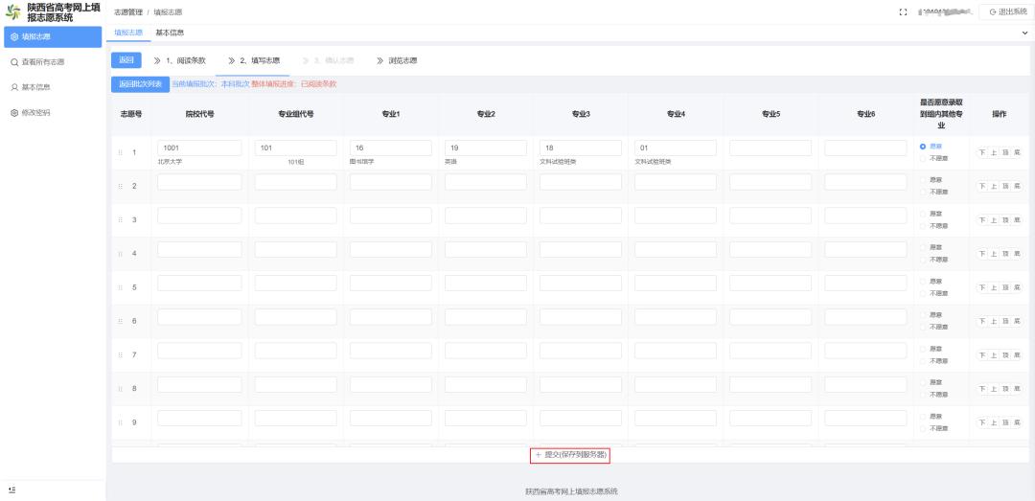The width and height of the screenshot is (1035, 501).
Task: Click the 上 (move up) icon in row 3
Action: tap(994, 220)
